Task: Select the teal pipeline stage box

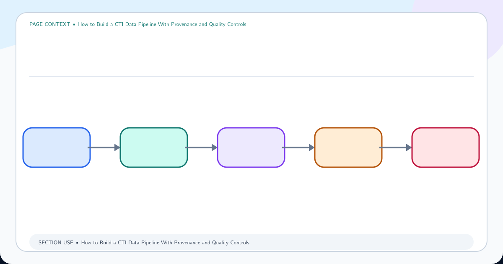Action: (154, 148)
